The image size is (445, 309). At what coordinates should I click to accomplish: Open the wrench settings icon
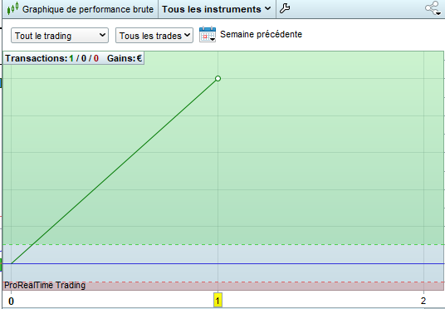[x=285, y=8]
